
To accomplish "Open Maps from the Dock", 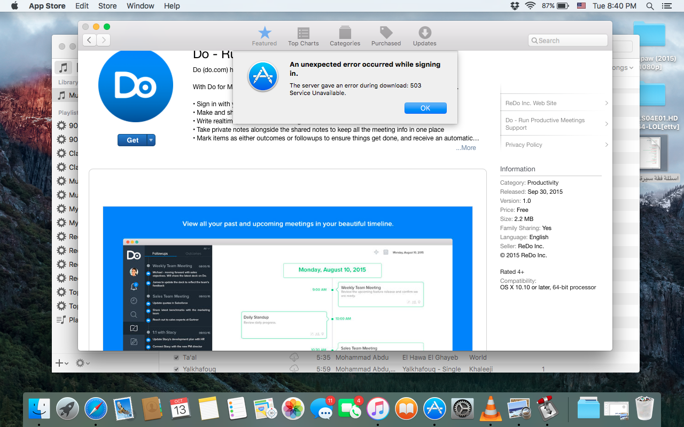I will coord(265,409).
